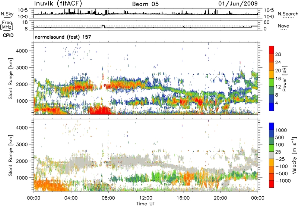Click the "4" label on Power colorbar

[276, 103]
